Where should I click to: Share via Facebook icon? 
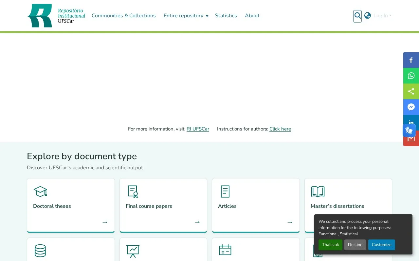(x=411, y=60)
